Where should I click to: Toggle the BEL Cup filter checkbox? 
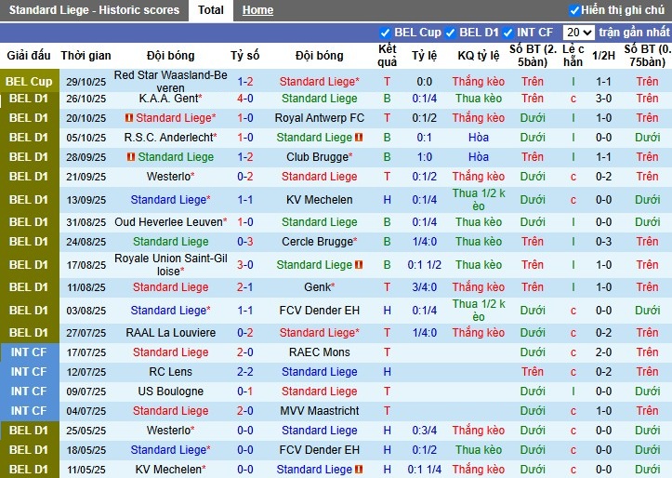tap(385, 33)
